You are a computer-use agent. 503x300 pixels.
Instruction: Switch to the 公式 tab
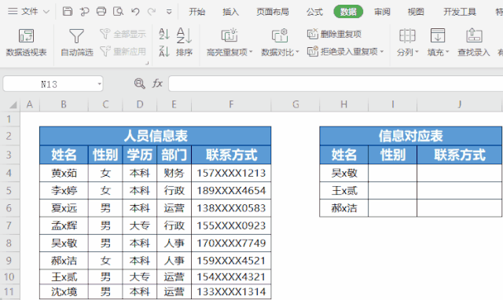314,13
